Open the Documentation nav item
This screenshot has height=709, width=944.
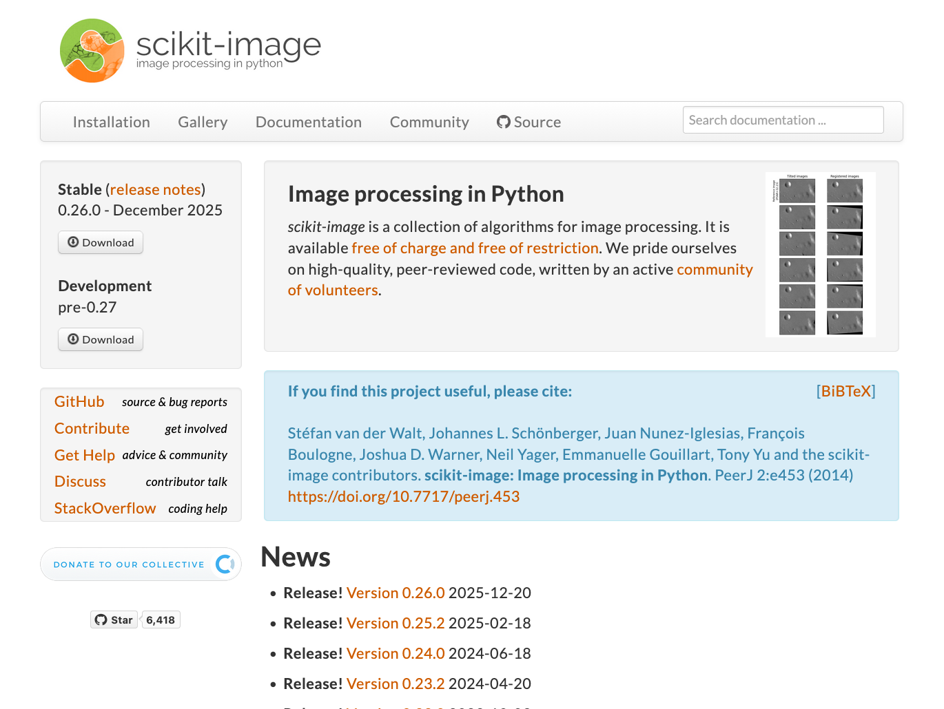309,123
